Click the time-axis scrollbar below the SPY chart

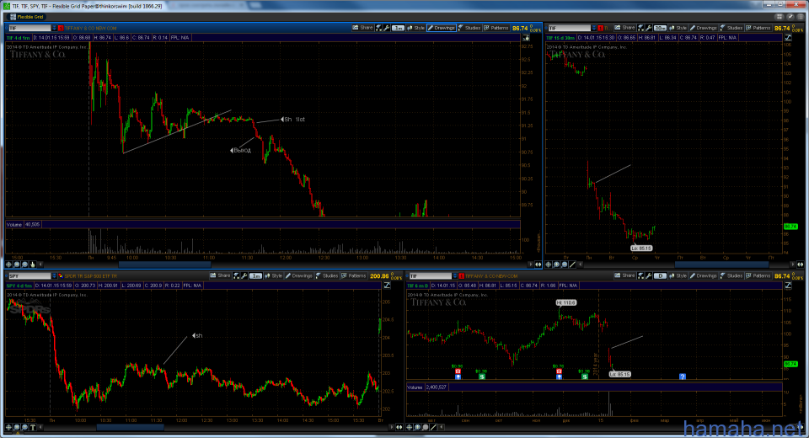pos(130,427)
